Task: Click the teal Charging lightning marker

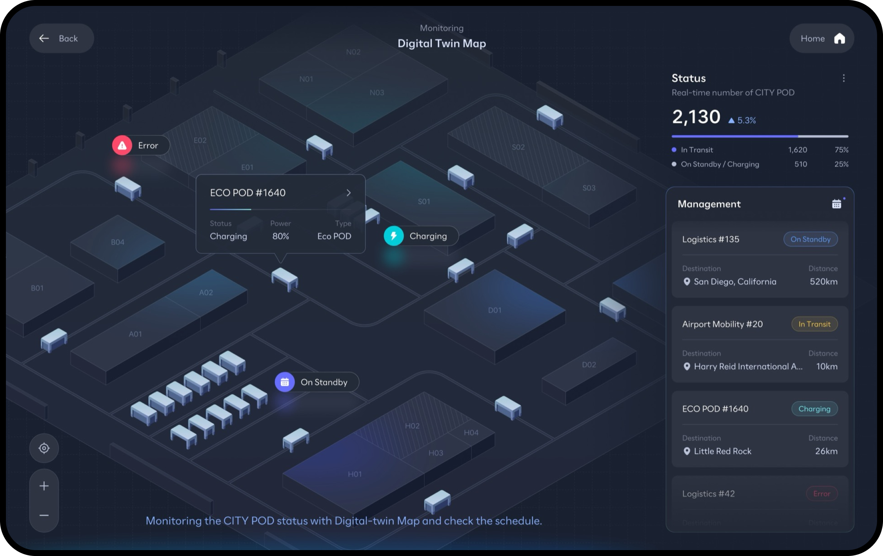Action: [394, 236]
